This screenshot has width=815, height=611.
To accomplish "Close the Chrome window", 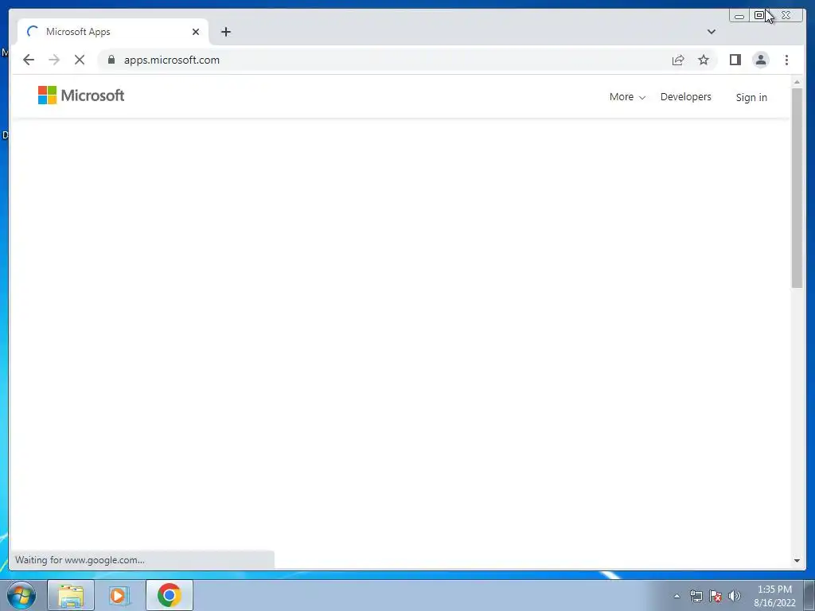I will point(786,16).
